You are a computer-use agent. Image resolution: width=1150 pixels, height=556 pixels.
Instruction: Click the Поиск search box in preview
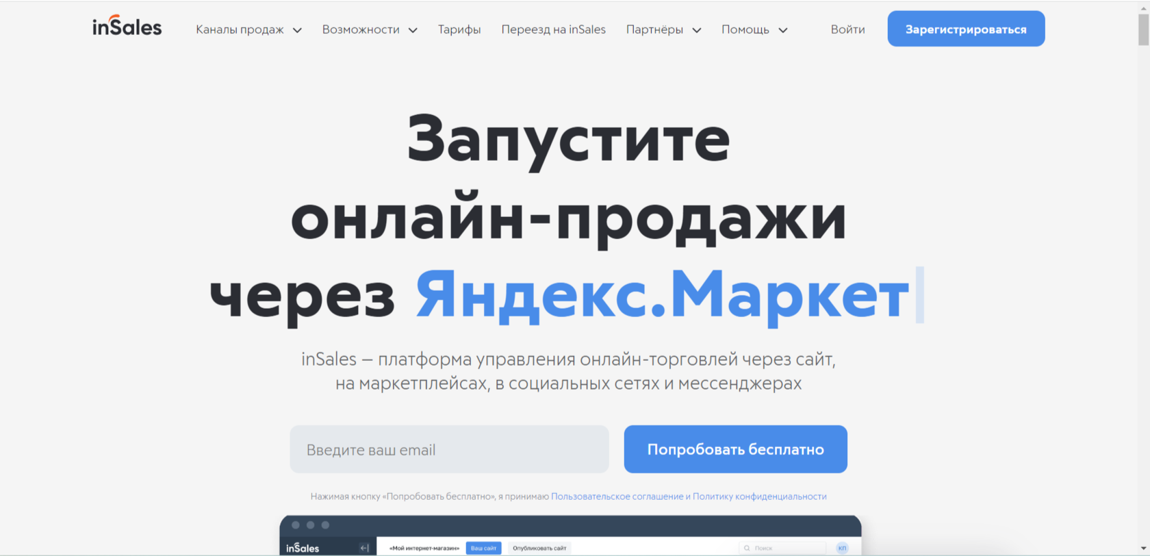tap(782, 548)
